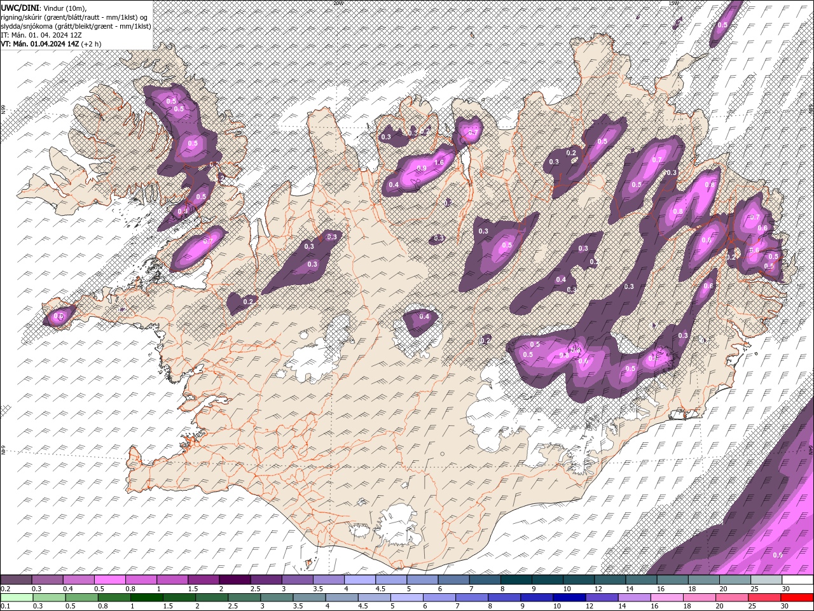Click the UWC/DINI title text

[x=19, y=7]
